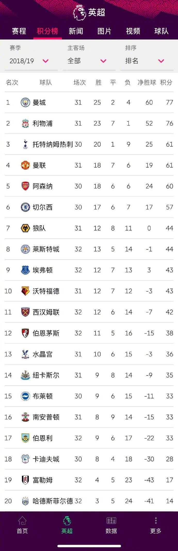
Task: Open the 切尔西 team row
Action: coord(89,207)
